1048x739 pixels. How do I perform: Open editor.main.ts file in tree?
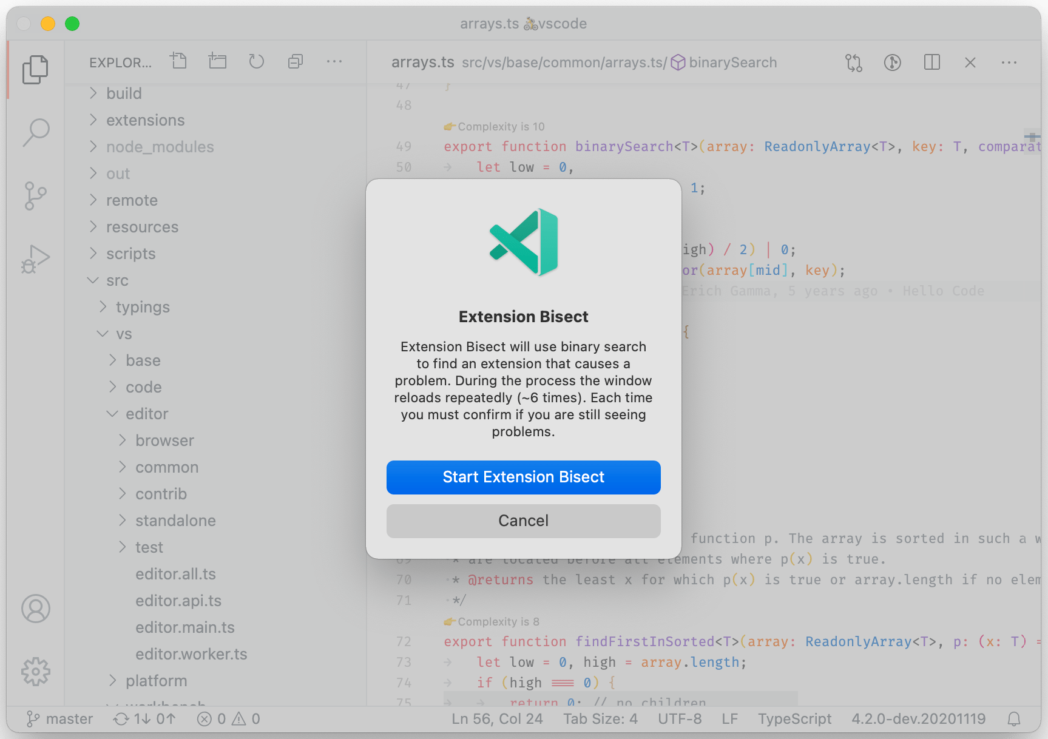pos(184,627)
